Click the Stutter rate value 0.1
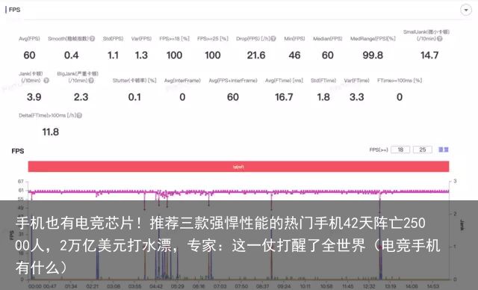This screenshot has height=290, width=478. pyautogui.click(x=134, y=97)
